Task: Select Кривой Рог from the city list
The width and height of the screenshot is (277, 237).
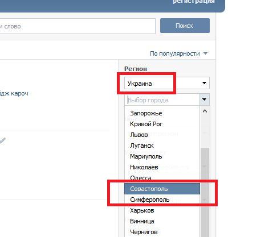Action: 162,124
